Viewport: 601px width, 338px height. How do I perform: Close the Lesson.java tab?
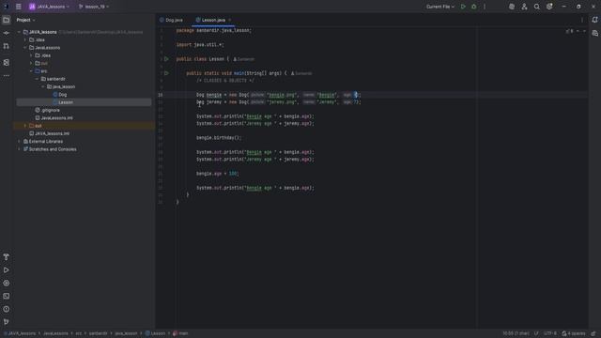click(x=230, y=20)
